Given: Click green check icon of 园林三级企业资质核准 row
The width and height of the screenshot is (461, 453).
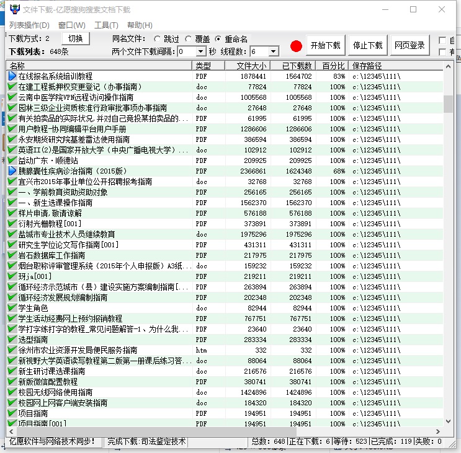Looking at the screenshot, I should [x=12, y=108].
